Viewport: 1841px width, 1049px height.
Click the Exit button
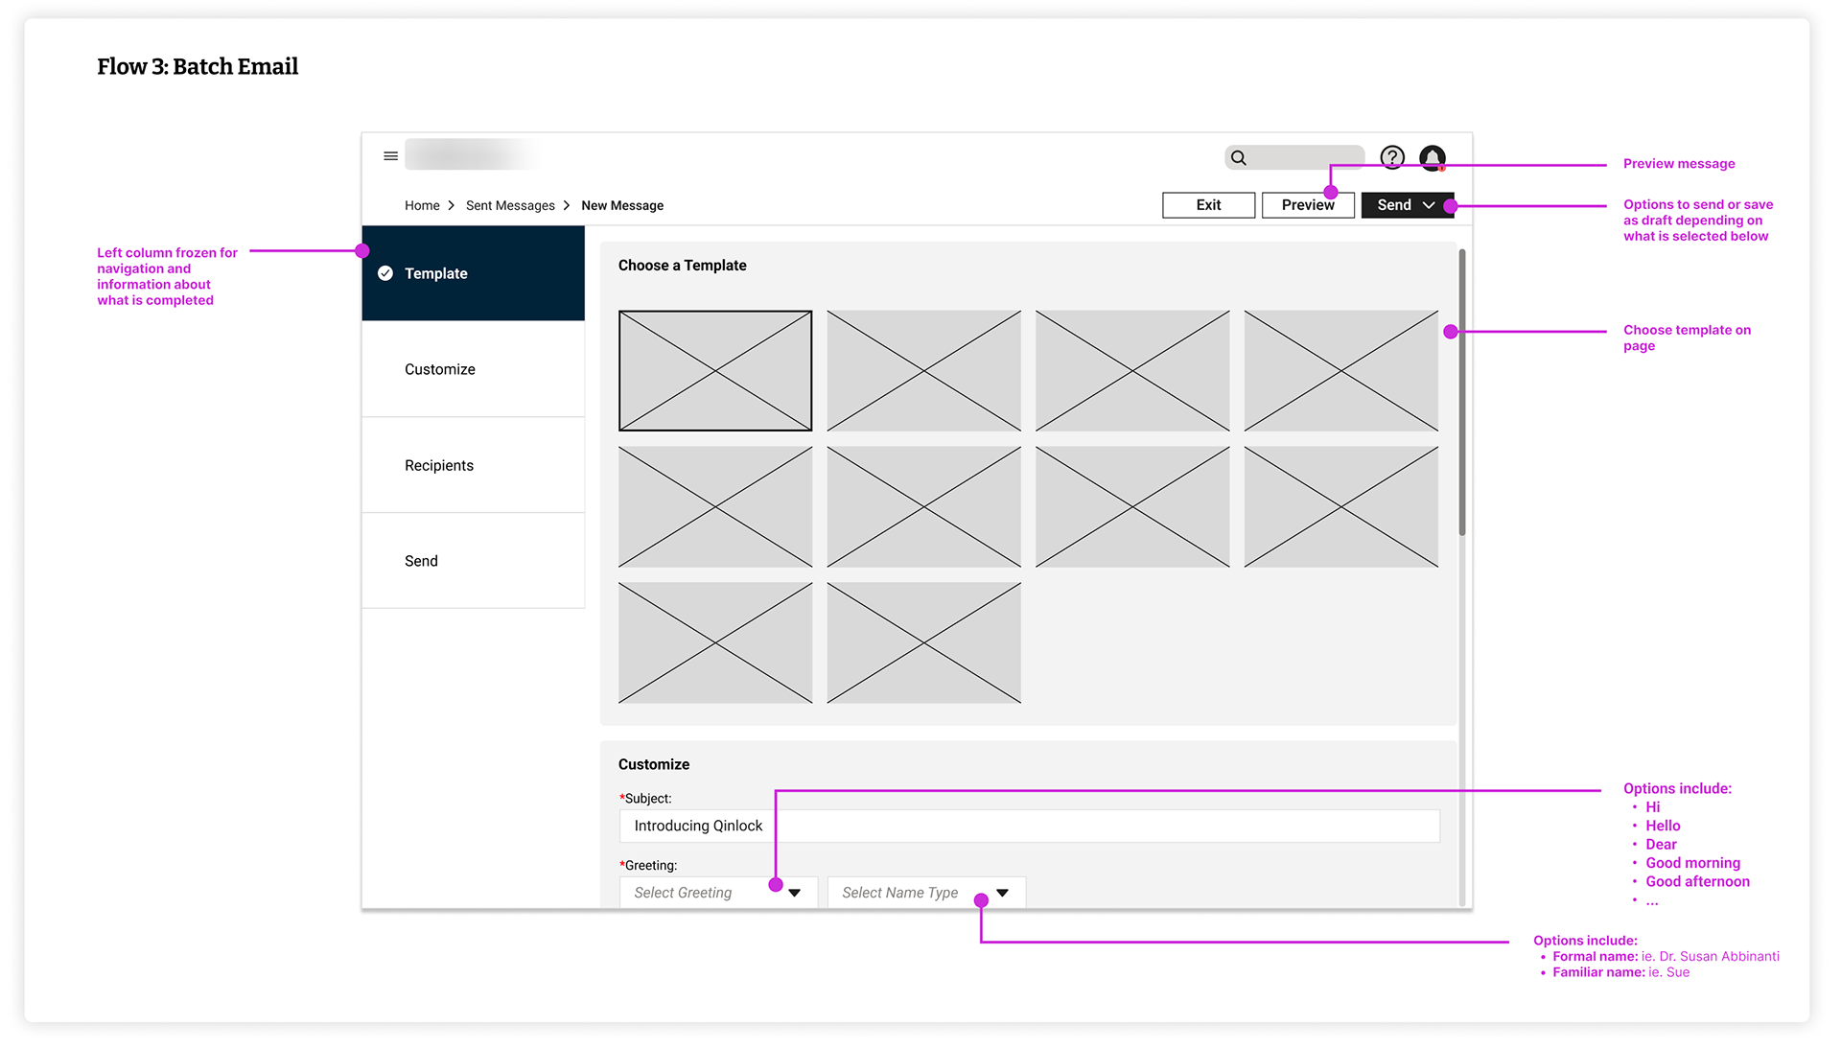tap(1208, 205)
